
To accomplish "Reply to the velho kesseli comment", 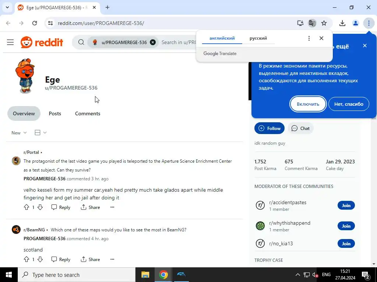I will click(x=61, y=207).
